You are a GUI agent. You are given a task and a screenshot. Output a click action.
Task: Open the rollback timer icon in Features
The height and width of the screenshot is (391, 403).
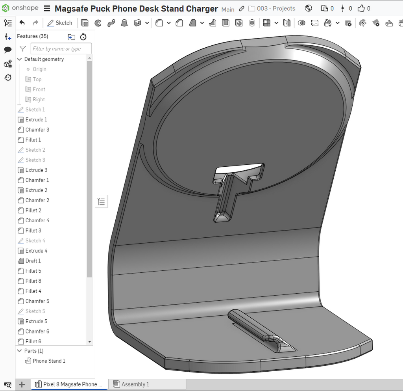[x=83, y=37]
